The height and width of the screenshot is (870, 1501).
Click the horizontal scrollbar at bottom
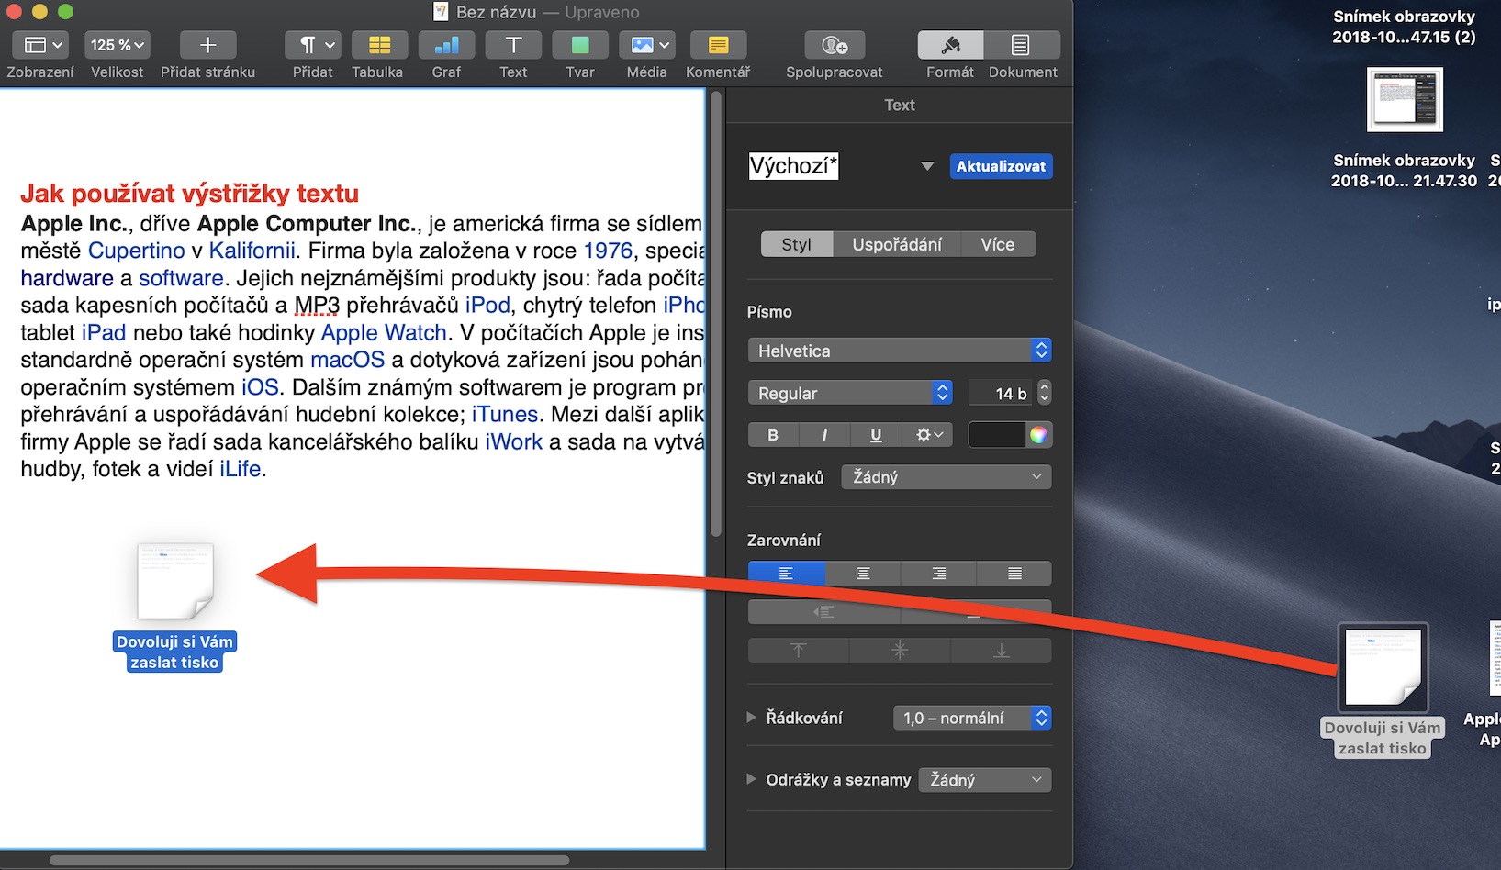click(309, 861)
